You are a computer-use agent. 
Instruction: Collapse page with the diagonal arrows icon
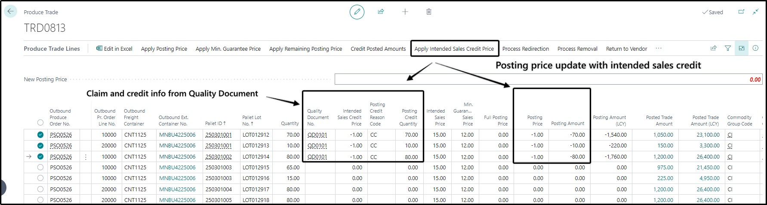pyautogui.click(x=755, y=12)
